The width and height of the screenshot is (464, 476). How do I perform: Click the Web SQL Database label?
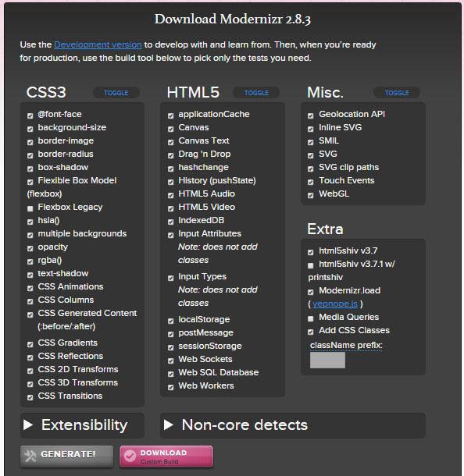click(x=219, y=372)
